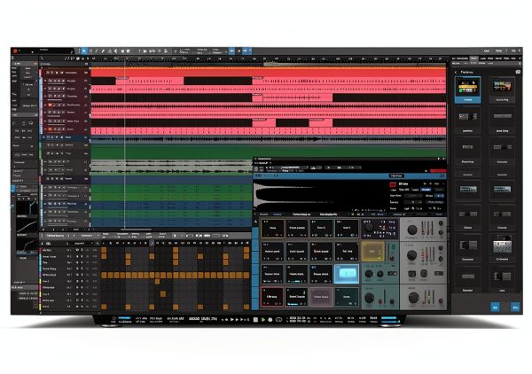Toggle the orange-lit icon in the top toolbar
Viewport: 532px width, 374px height.
pyautogui.click(x=239, y=51)
